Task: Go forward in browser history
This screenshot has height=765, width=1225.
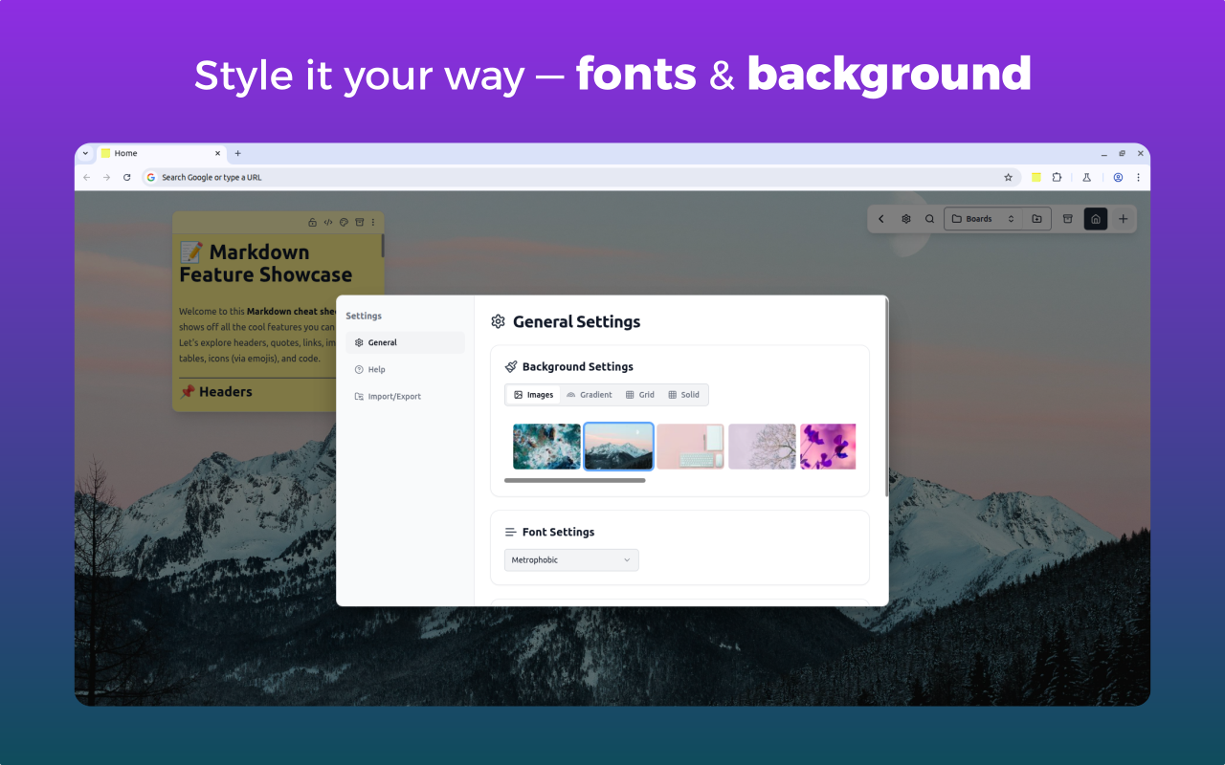Action: click(x=106, y=177)
